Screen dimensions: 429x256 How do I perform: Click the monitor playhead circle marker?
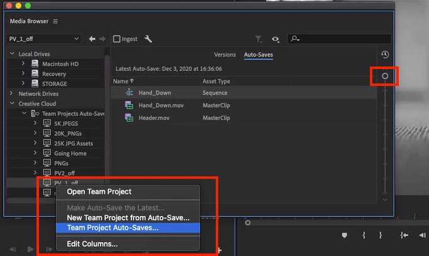(x=248, y=223)
